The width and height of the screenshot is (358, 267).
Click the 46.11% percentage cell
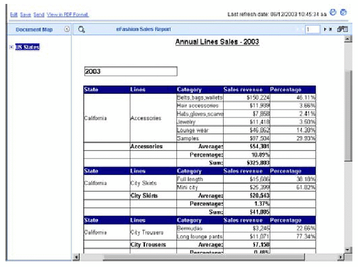pos(293,98)
